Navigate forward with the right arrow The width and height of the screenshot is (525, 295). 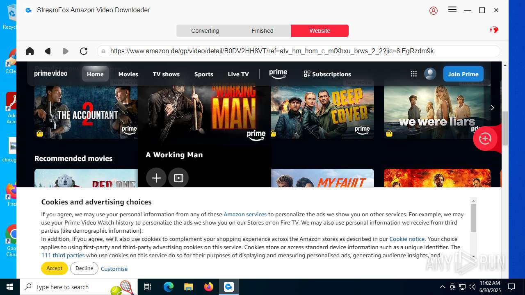[x=66, y=51]
